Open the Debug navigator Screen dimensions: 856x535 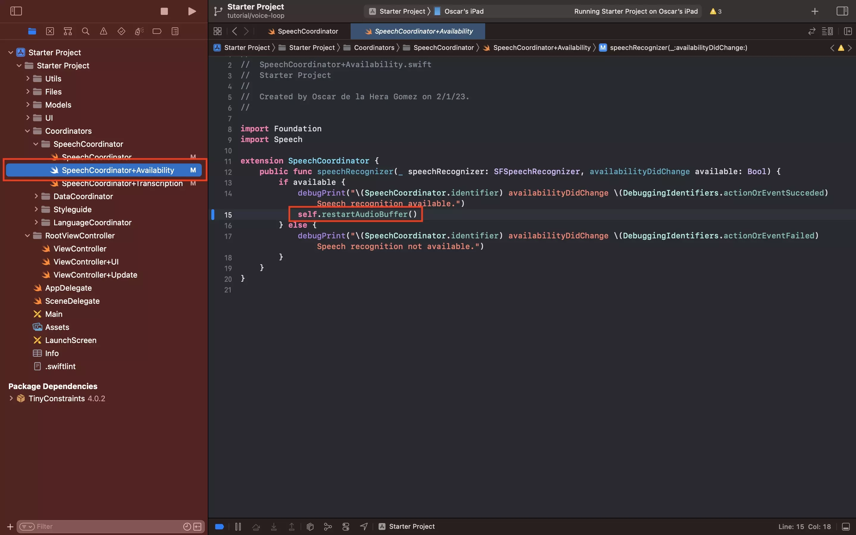[x=139, y=32]
